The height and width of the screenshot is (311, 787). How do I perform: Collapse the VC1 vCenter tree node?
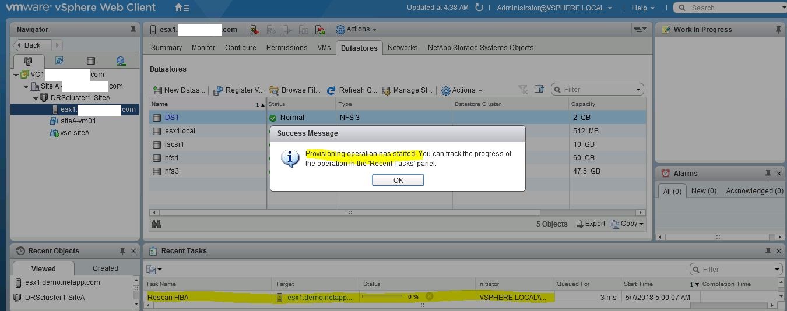click(16, 75)
